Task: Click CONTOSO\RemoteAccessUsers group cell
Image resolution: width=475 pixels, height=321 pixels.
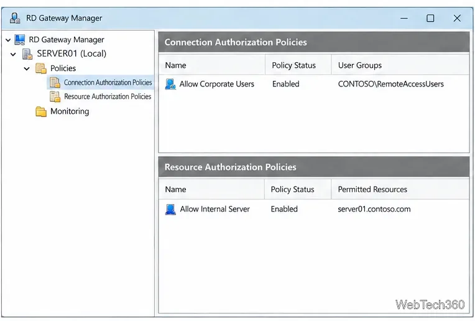Action: click(x=391, y=84)
